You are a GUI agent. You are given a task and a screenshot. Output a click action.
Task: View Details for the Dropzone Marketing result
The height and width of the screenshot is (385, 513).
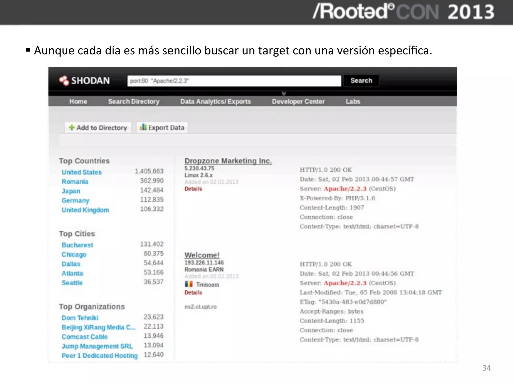(x=193, y=189)
